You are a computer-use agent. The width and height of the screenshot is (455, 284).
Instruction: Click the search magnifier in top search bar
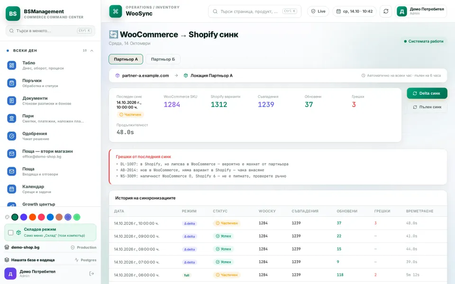pyautogui.click(x=215, y=11)
